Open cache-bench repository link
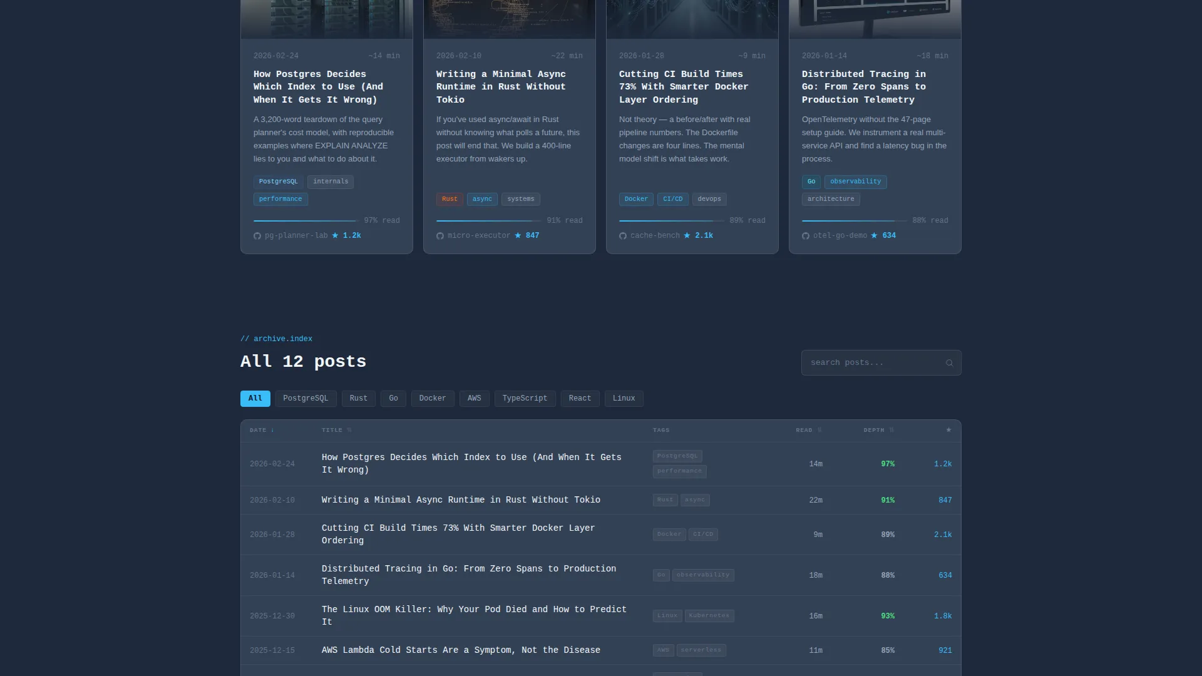The width and height of the screenshot is (1202, 676). (655, 236)
